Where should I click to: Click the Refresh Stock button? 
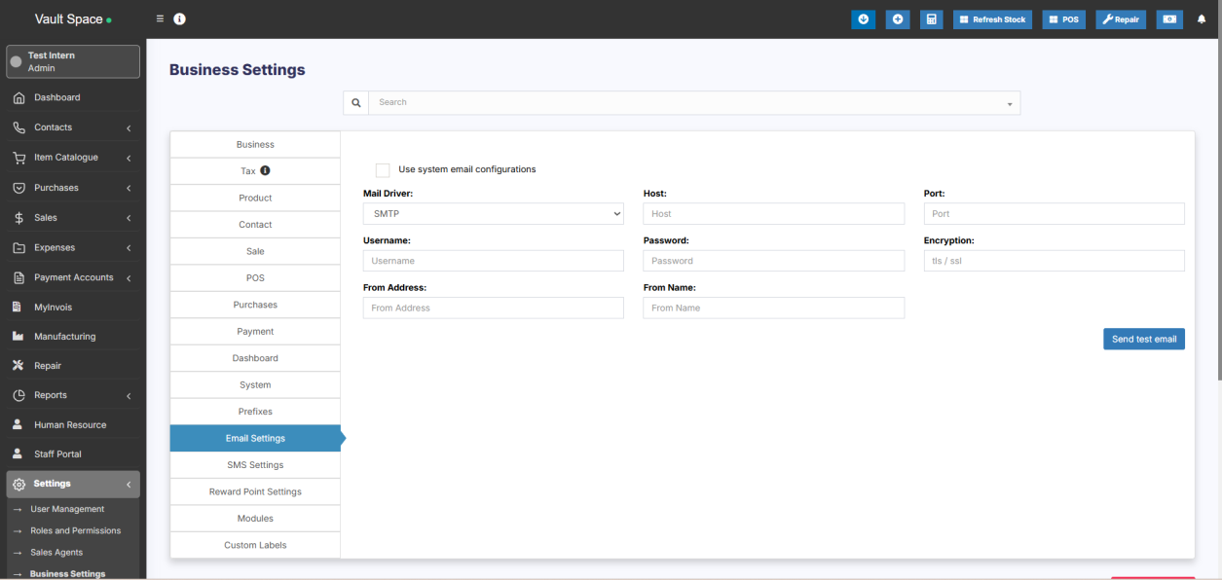(992, 19)
